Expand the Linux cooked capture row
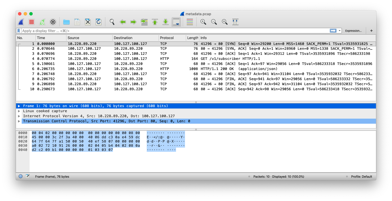Screen dimensions: 392x201 (19, 111)
